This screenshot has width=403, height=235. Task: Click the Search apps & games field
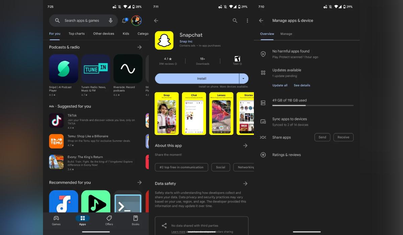coord(82,20)
